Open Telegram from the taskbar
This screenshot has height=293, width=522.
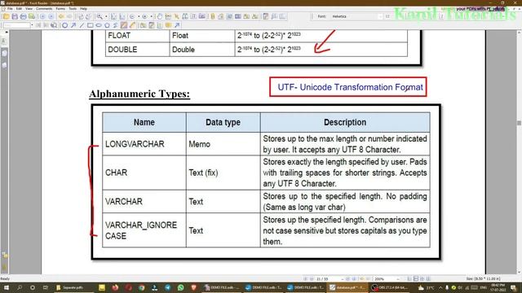pos(167,287)
